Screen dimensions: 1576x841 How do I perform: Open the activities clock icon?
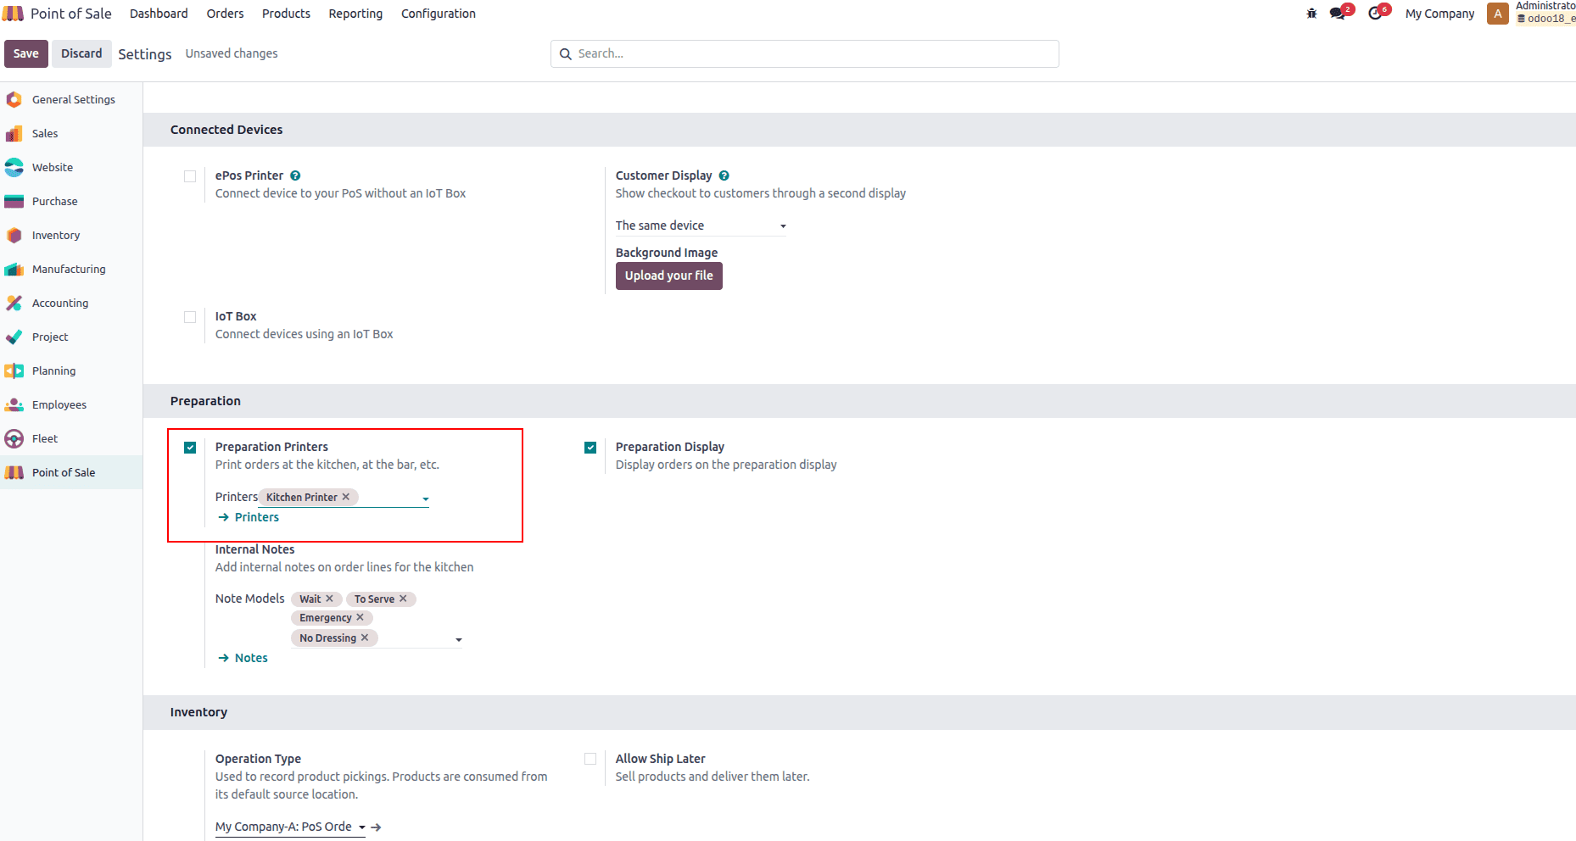tap(1375, 14)
